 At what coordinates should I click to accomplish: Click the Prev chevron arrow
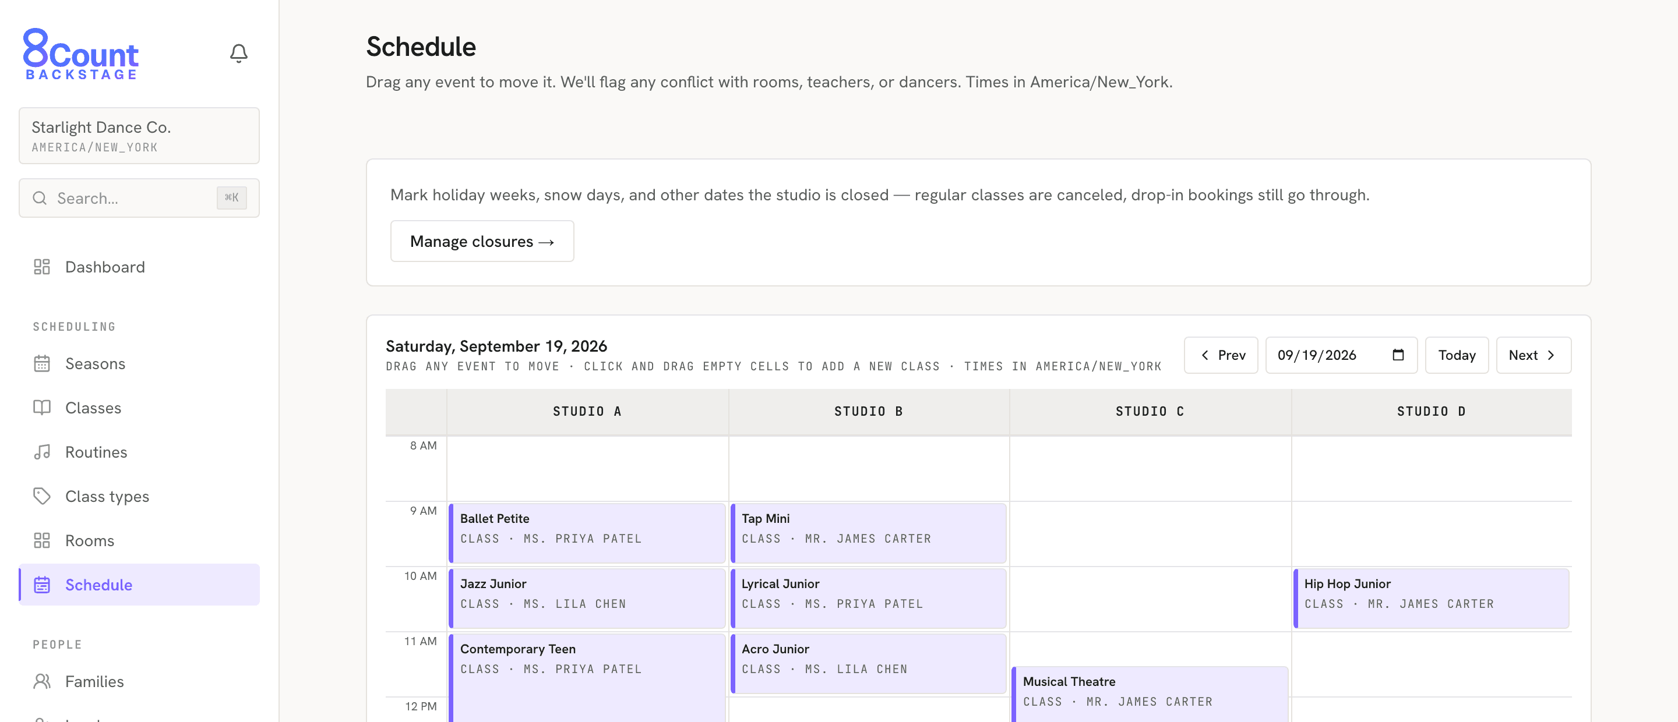tap(1204, 355)
